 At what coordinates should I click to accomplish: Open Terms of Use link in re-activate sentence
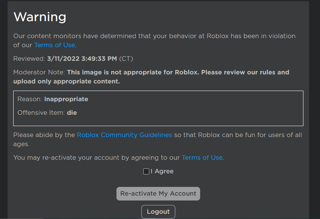pos(202,158)
